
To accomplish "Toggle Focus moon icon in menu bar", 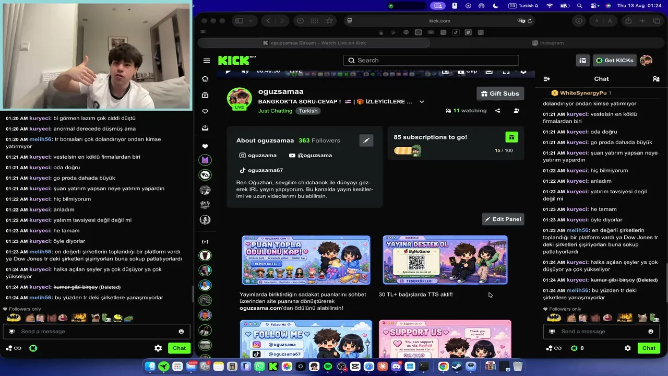I will tap(495, 5).
